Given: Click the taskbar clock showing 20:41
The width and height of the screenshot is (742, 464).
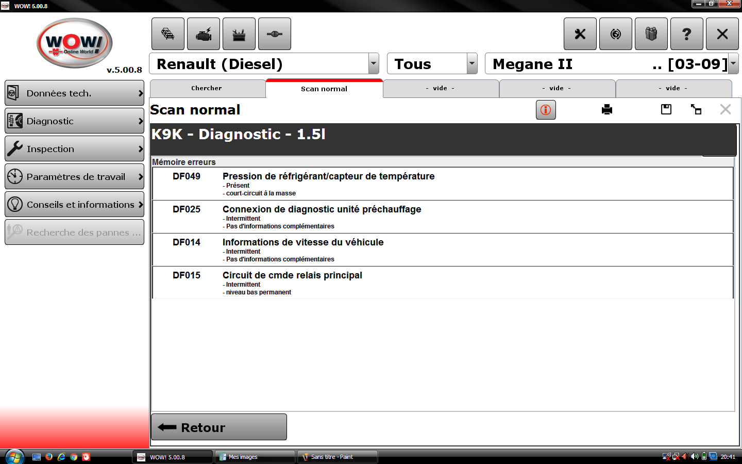Looking at the screenshot, I should tap(728, 457).
